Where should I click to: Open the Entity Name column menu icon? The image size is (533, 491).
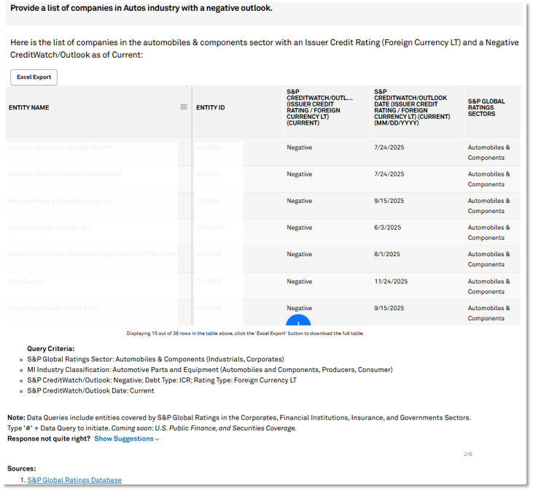(184, 107)
